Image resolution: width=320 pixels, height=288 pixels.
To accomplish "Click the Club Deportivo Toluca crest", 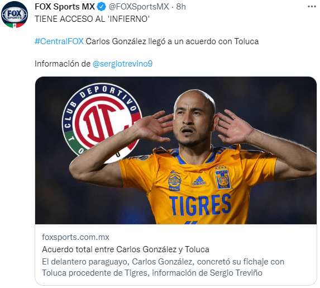I will (x=102, y=122).
